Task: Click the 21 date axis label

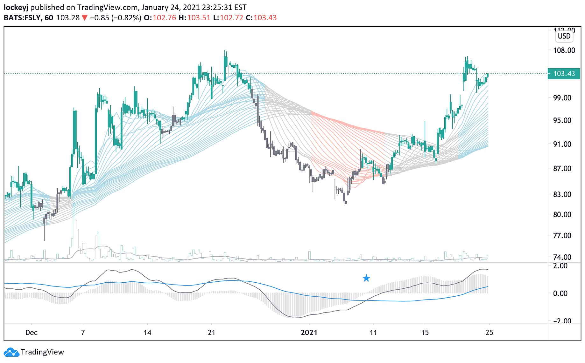Action: [212, 333]
